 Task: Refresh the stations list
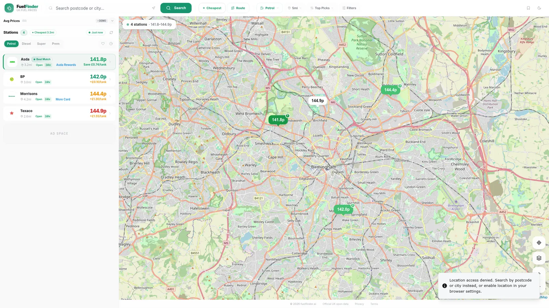(x=111, y=33)
